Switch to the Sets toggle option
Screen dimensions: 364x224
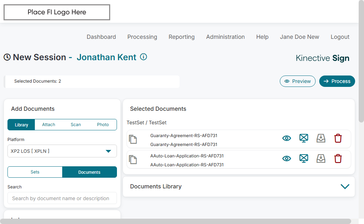click(x=35, y=172)
